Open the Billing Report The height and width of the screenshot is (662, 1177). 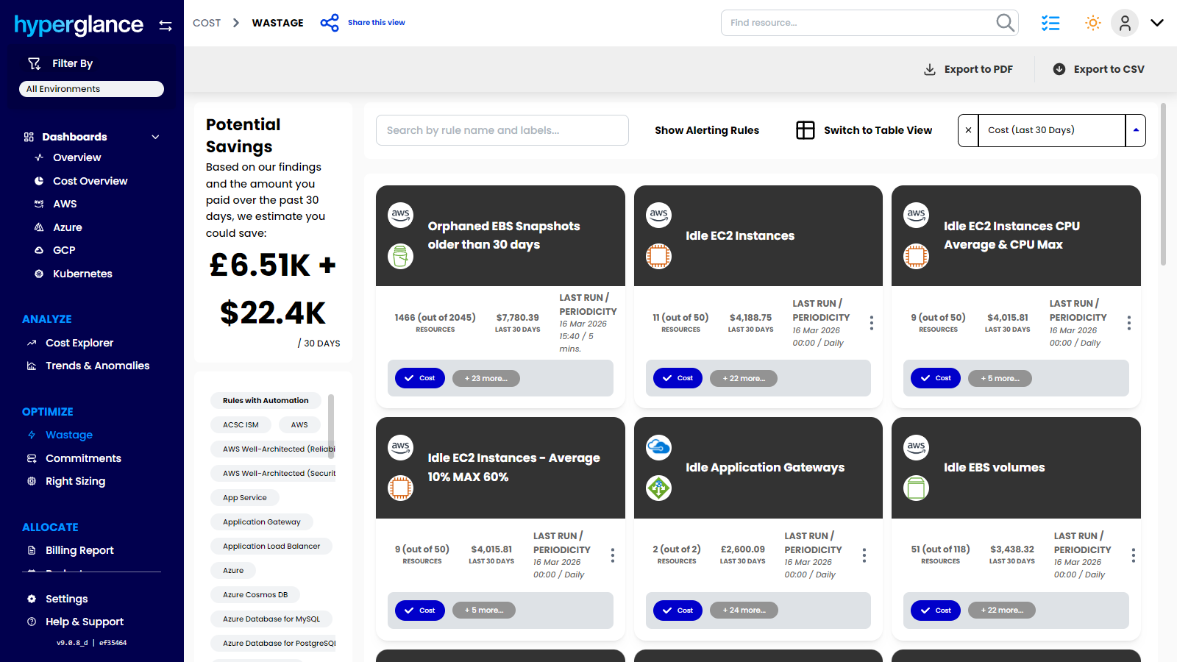(79, 550)
